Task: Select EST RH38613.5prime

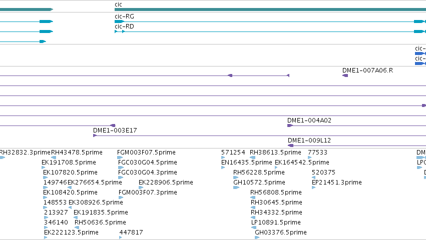Action: [275, 152]
